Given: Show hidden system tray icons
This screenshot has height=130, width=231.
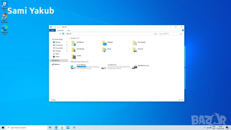Looking at the screenshot, I should tap(205, 127).
